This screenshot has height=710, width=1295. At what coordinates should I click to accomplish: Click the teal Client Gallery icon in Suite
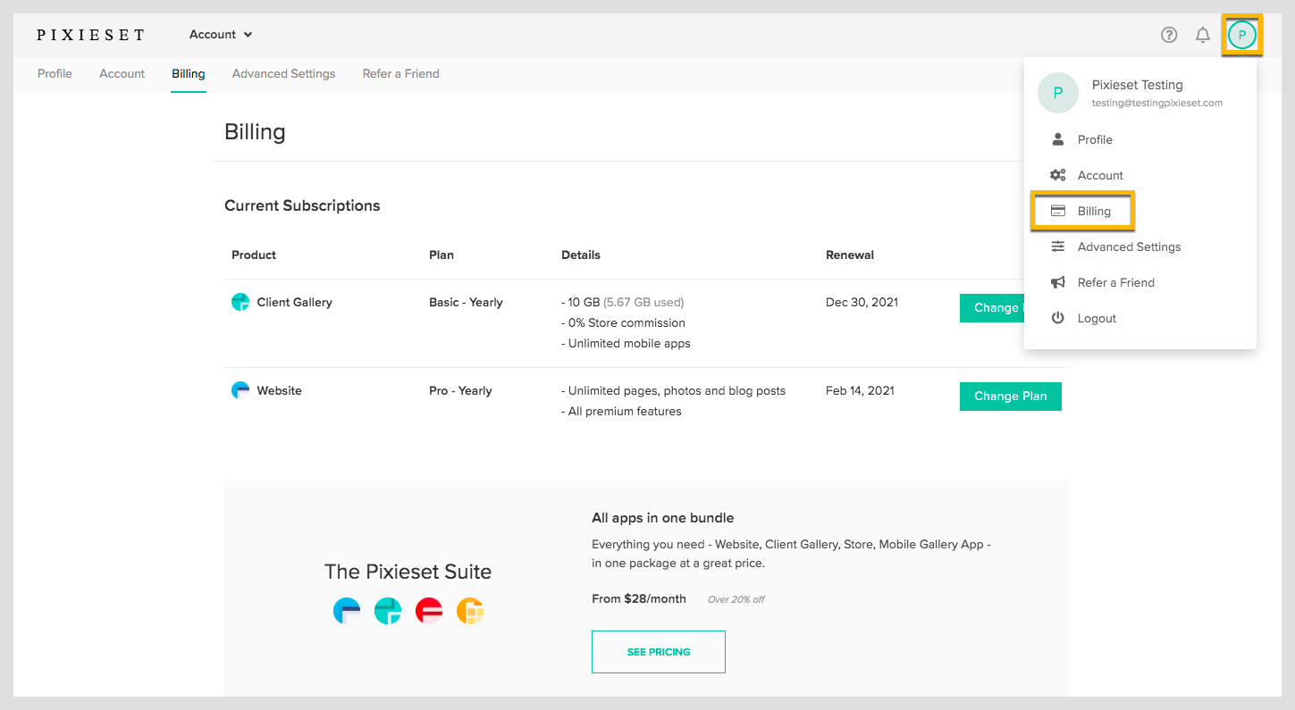coord(388,611)
